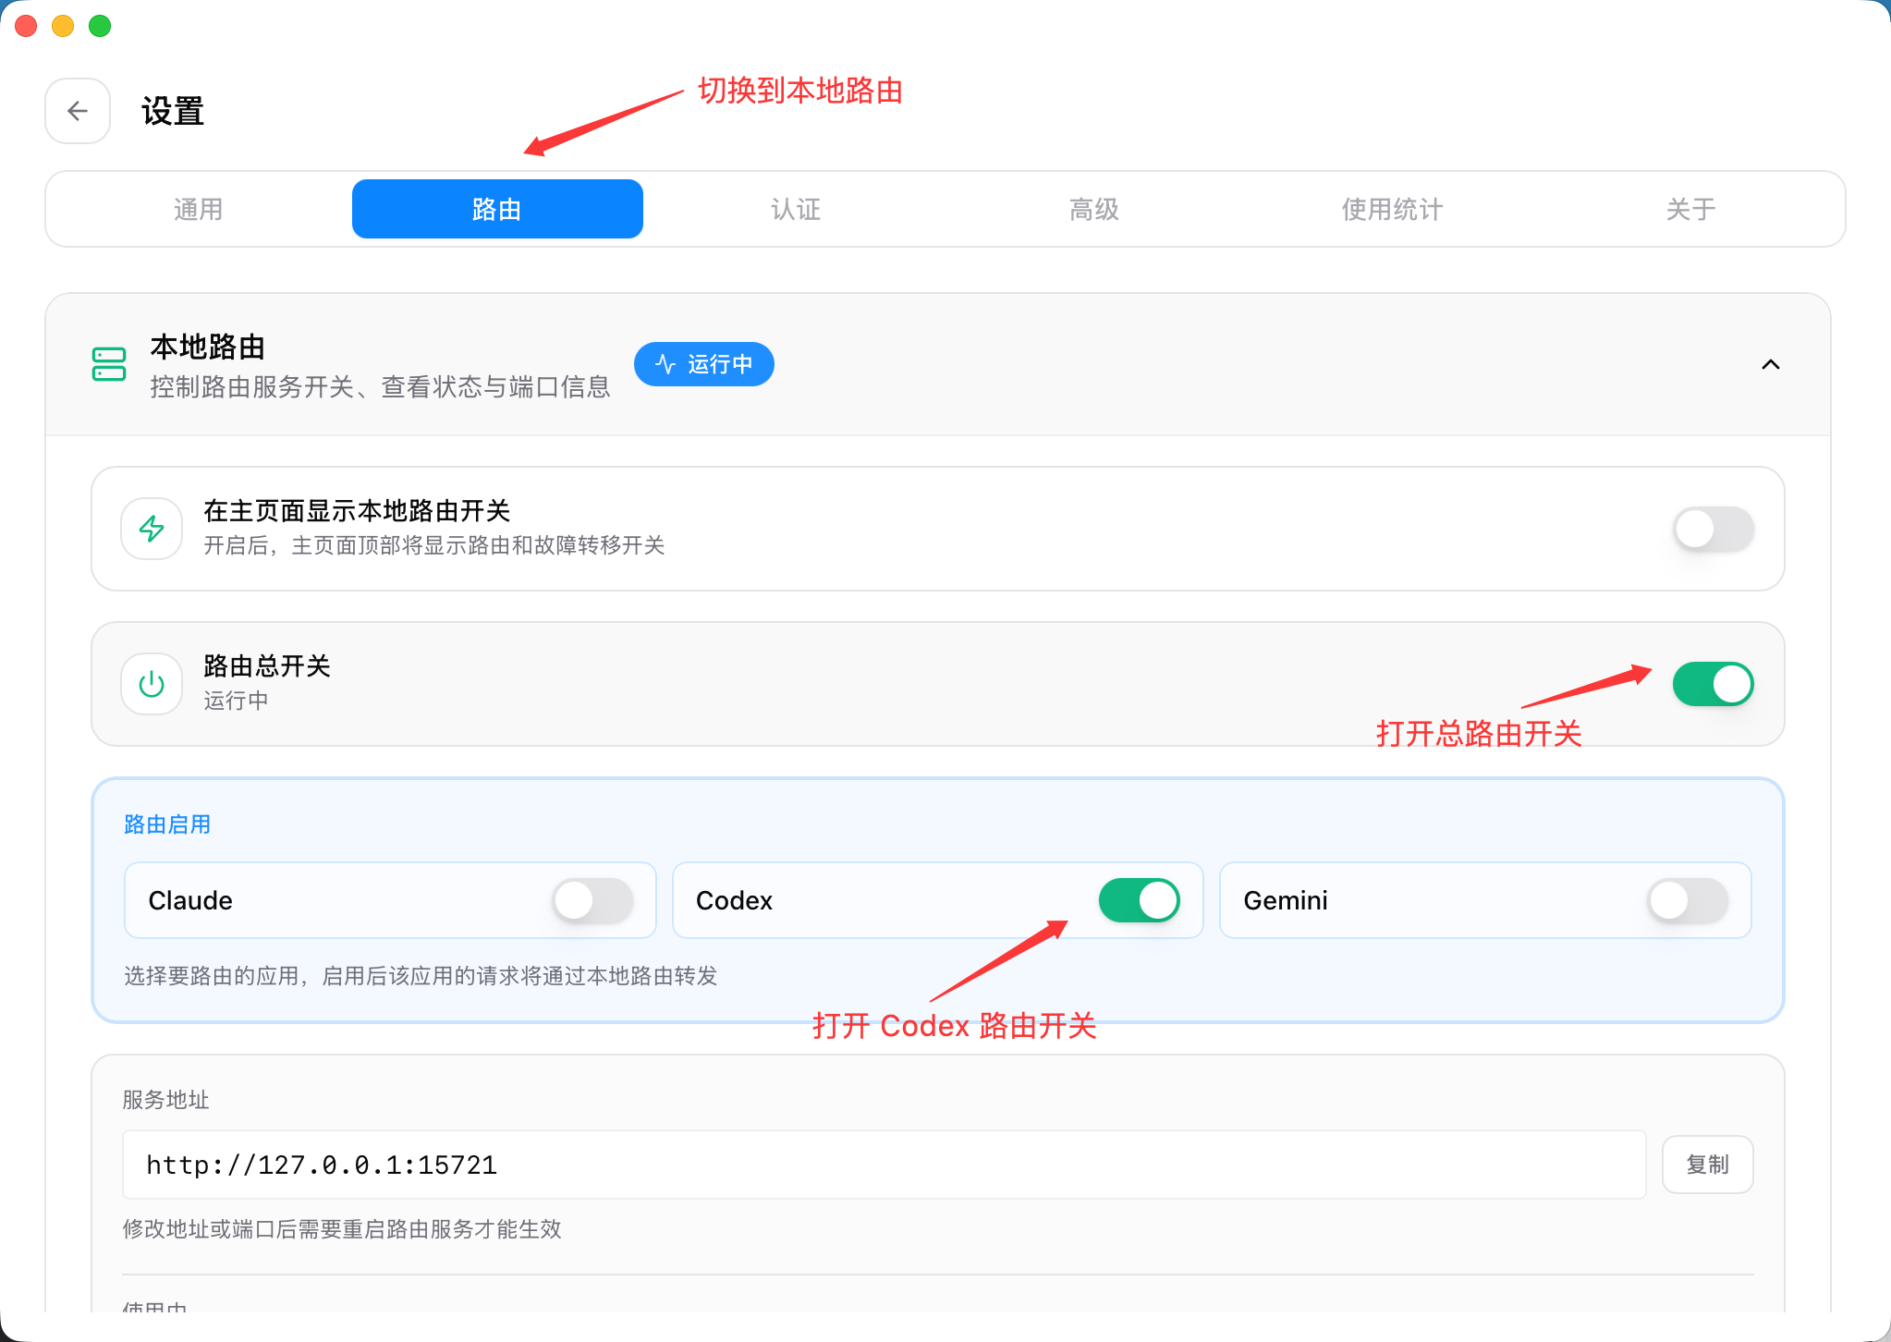The height and width of the screenshot is (1342, 1891).
Task: Click the activity pulse icon in 运行中 badge
Action: click(665, 364)
